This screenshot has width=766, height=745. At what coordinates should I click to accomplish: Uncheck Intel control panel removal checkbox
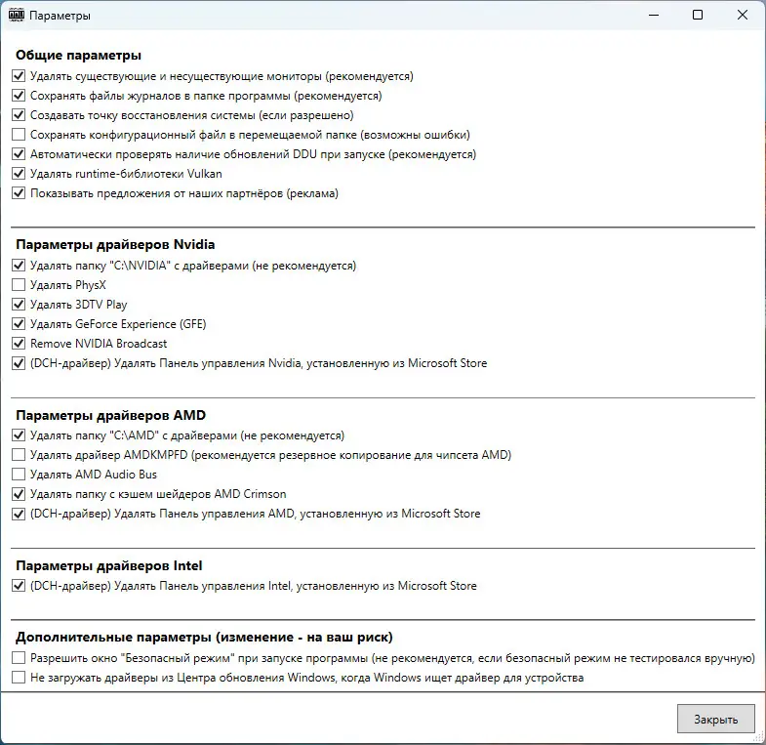coord(19,586)
